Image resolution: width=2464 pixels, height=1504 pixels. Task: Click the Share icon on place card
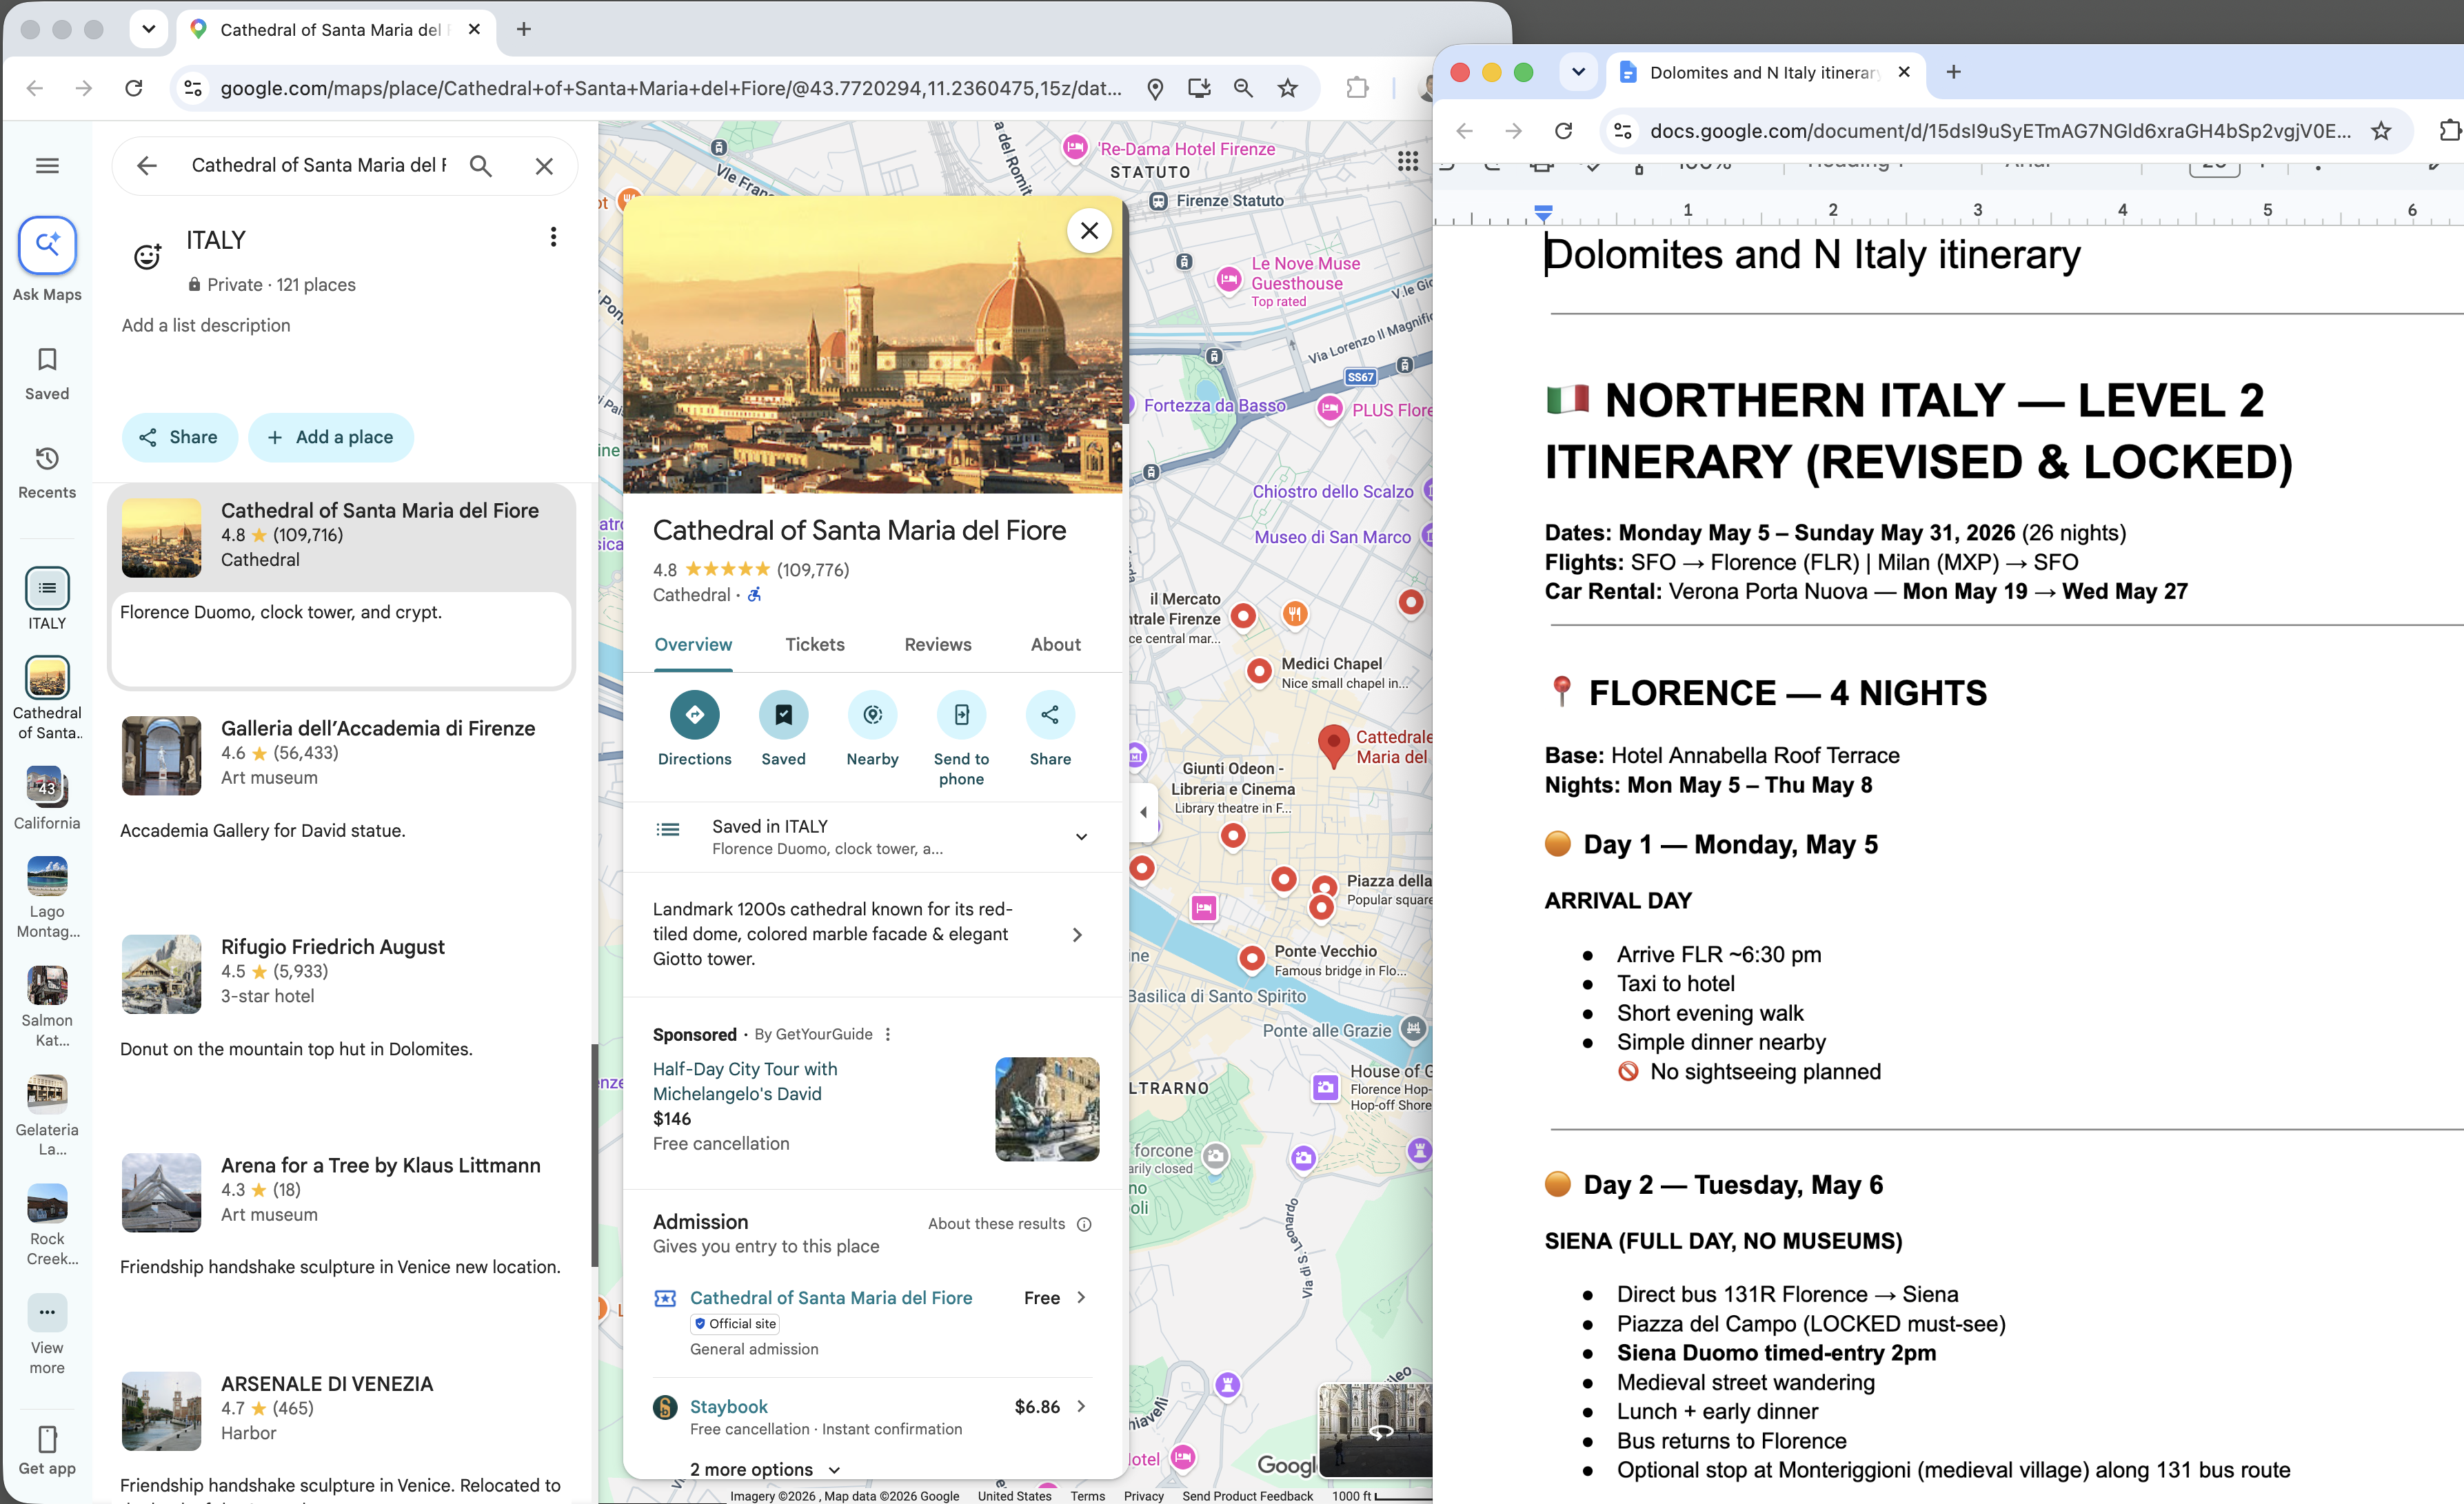(1050, 714)
